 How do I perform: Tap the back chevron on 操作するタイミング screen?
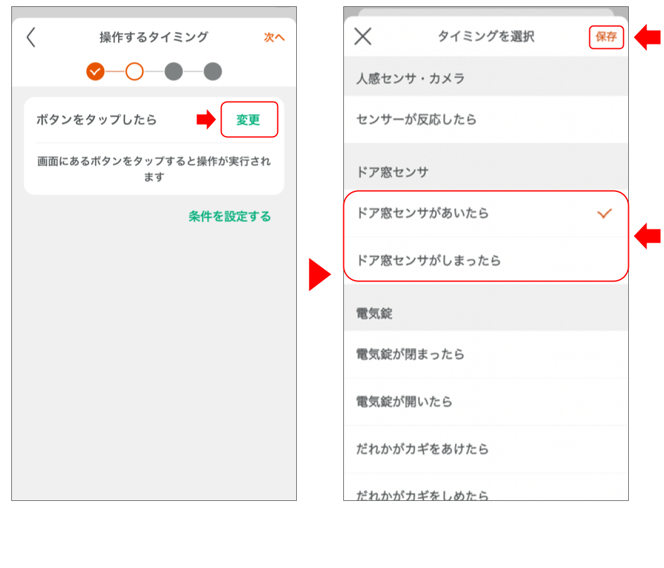(x=31, y=37)
